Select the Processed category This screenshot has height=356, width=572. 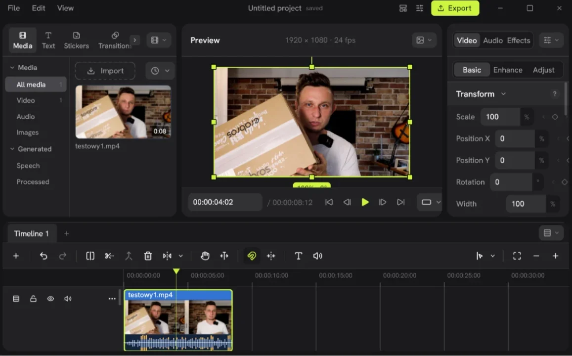(36, 181)
